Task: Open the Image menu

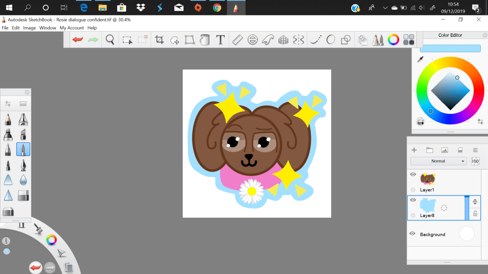Action: [29, 28]
